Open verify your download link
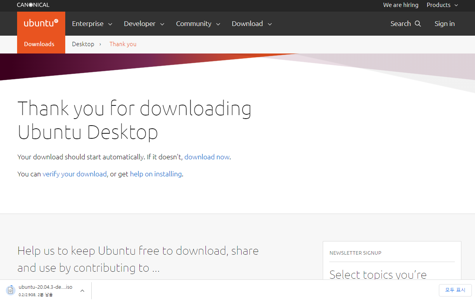The image size is (475, 300). click(x=75, y=174)
